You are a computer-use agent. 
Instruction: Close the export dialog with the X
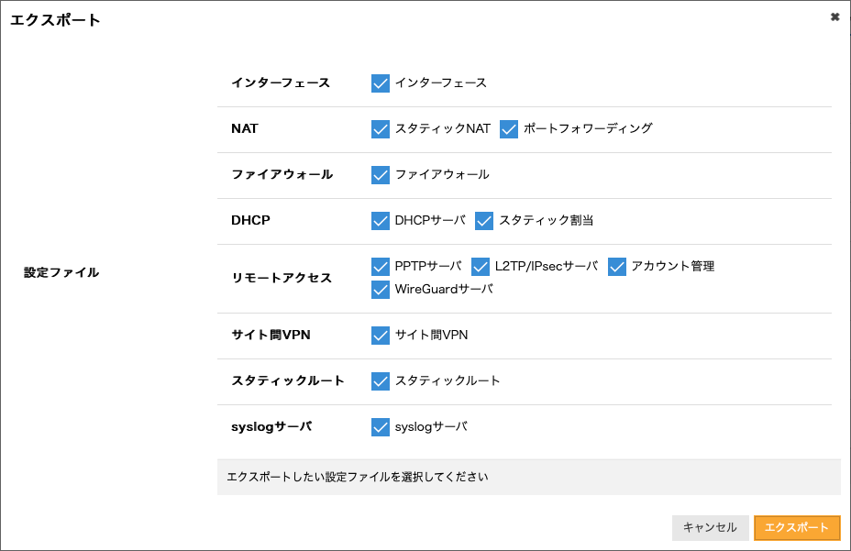point(834,17)
